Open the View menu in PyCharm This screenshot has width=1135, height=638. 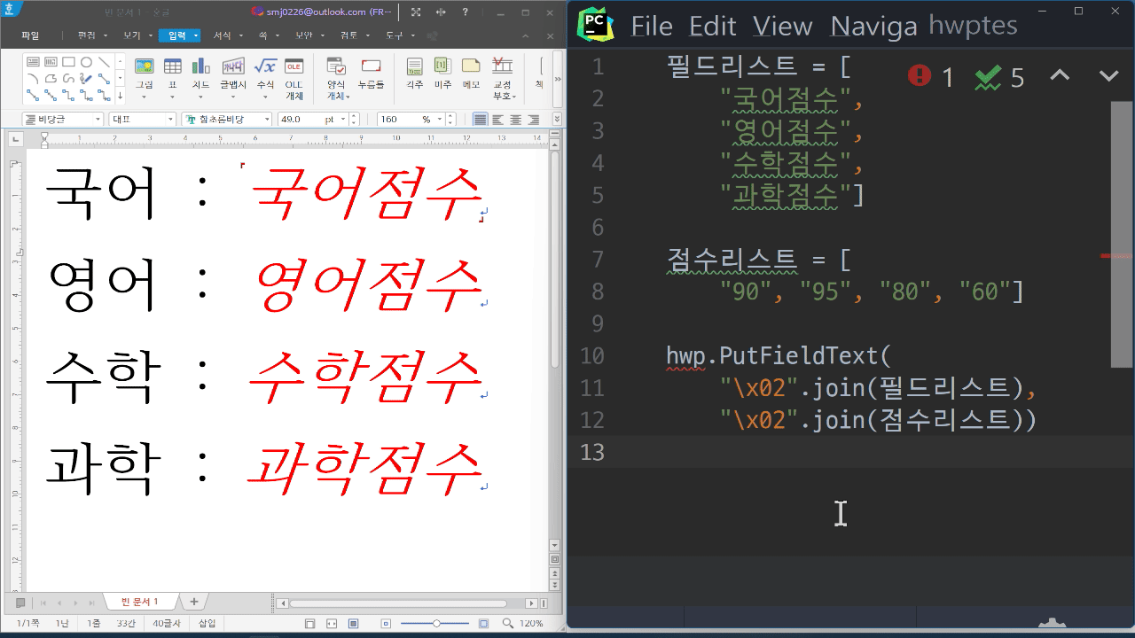tap(782, 27)
